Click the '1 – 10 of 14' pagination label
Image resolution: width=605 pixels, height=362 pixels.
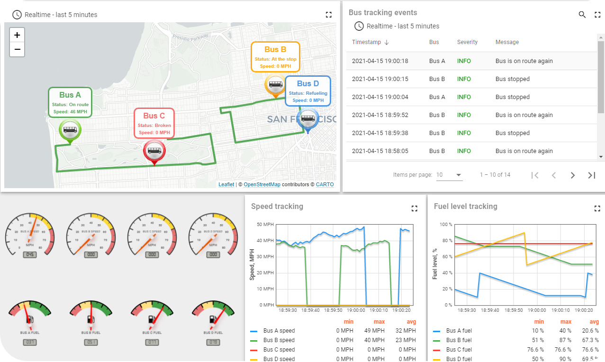click(x=495, y=175)
